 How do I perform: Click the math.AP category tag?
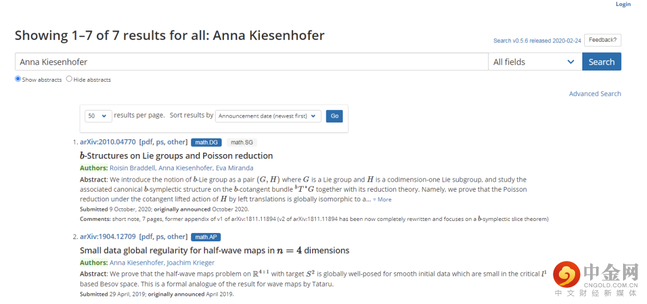(x=205, y=237)
